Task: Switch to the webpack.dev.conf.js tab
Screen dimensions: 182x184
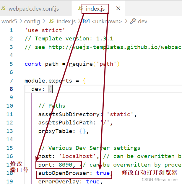Action: tap(33, 9)
